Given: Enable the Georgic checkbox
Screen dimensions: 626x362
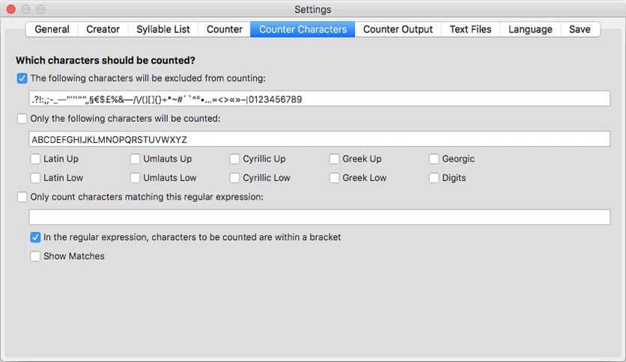Looking at the screenshot, I should click(434, 159).
